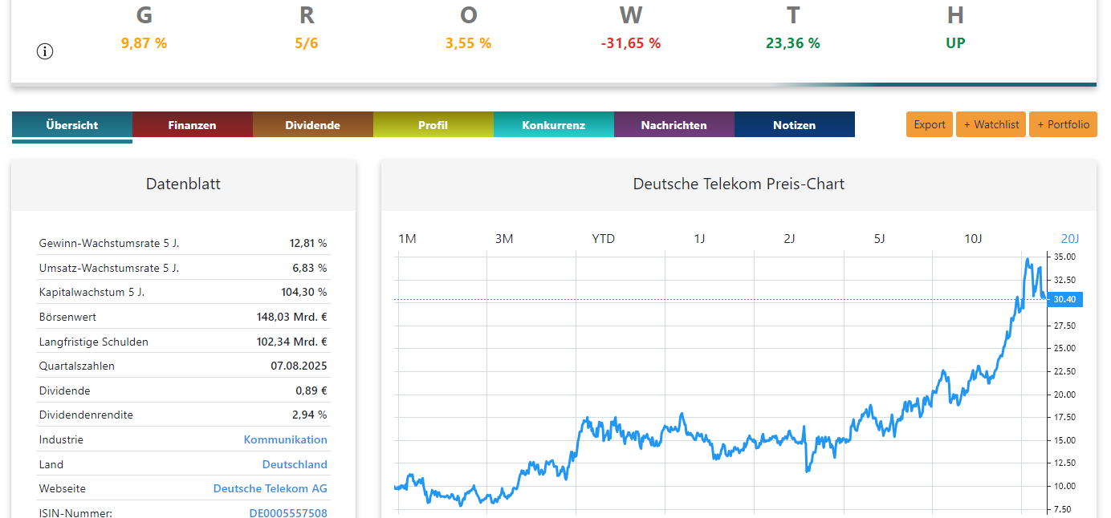
Task: Click the Export button
Action: (x=930, y=124)
